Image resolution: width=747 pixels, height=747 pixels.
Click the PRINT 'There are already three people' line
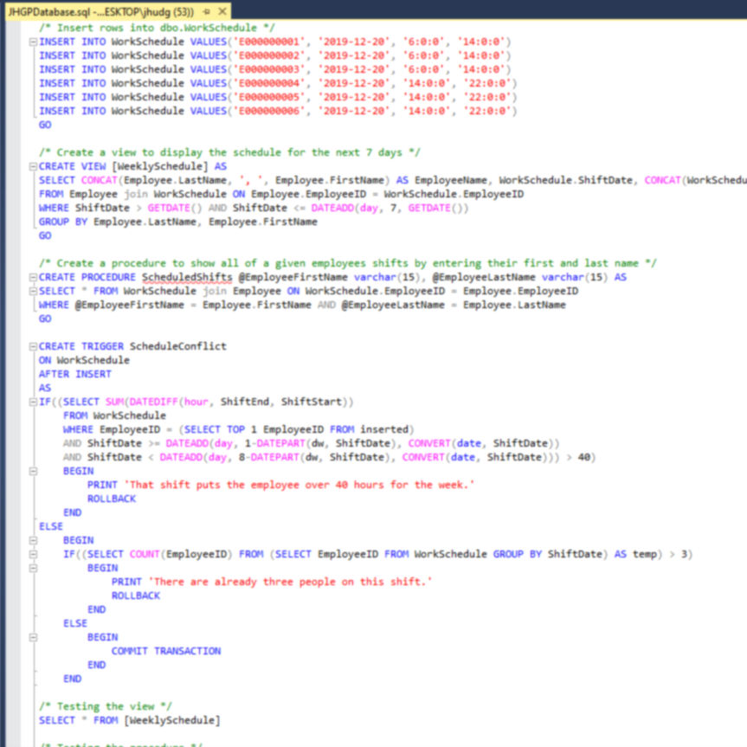pos(272,582)
